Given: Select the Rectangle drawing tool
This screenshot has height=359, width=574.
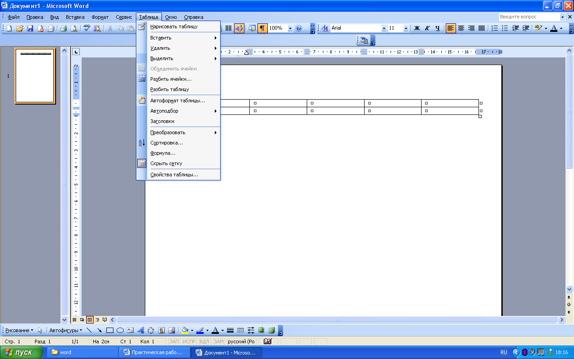Looking at the screenshot, I should [x=110, y=330].
